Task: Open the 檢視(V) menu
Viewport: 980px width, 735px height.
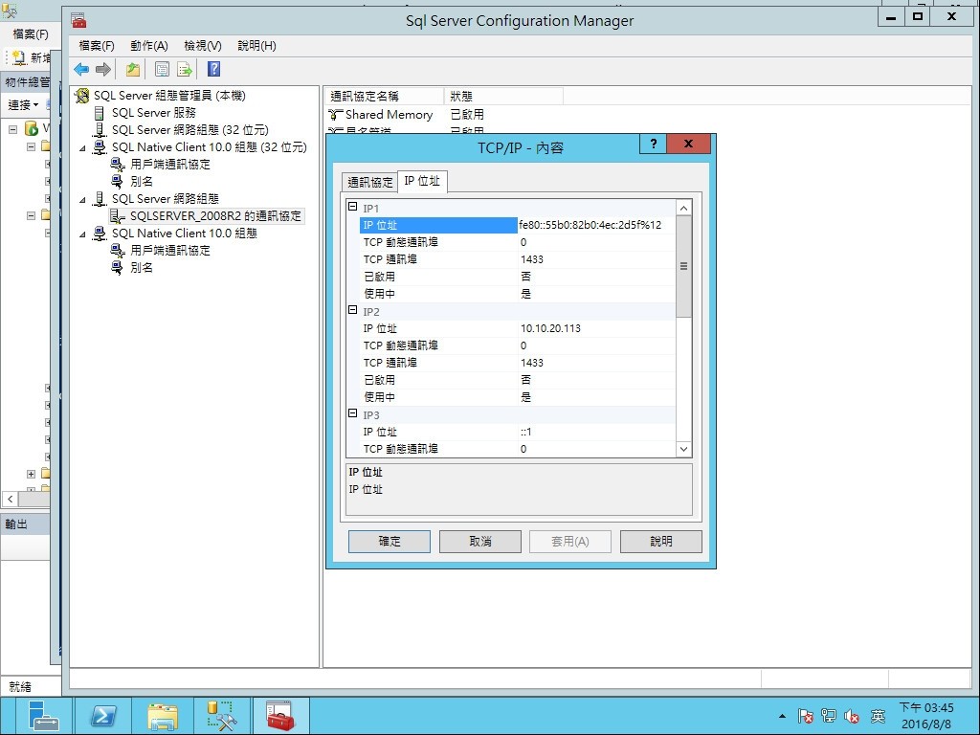Action: [203, 46]
